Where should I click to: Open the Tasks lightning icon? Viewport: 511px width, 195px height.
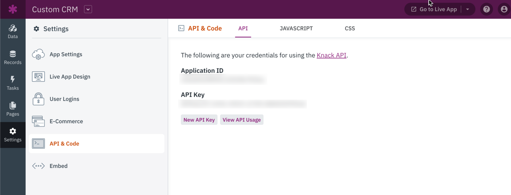13,83
